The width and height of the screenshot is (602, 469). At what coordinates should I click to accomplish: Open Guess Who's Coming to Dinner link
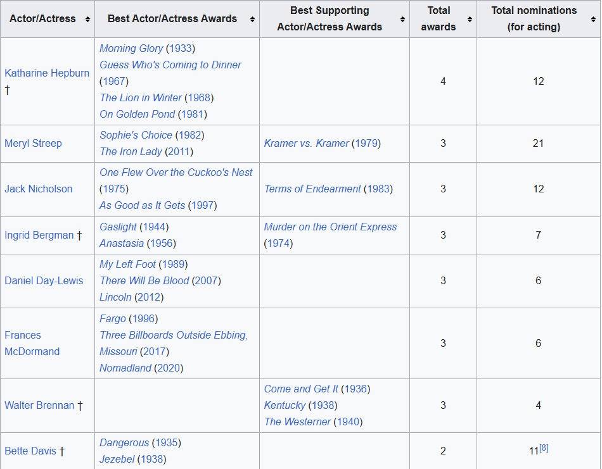170,65
